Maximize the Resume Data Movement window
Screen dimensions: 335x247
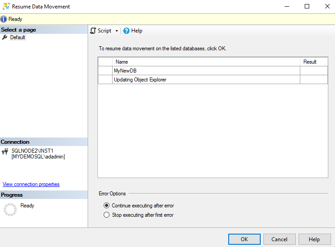coord(307,7)
